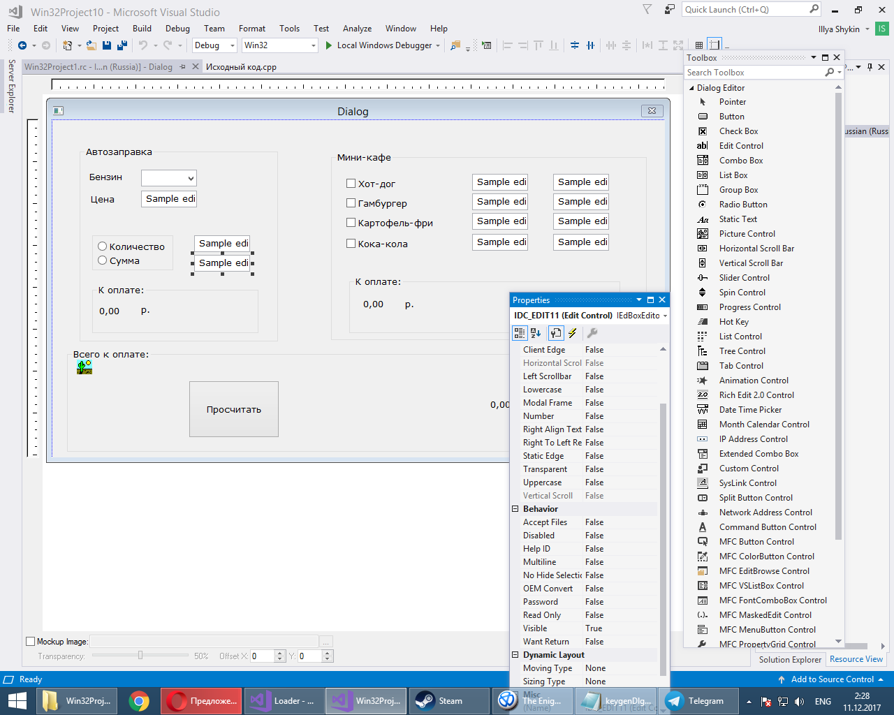Switch to the Исходный код.cpp tab

click(241, 67)
